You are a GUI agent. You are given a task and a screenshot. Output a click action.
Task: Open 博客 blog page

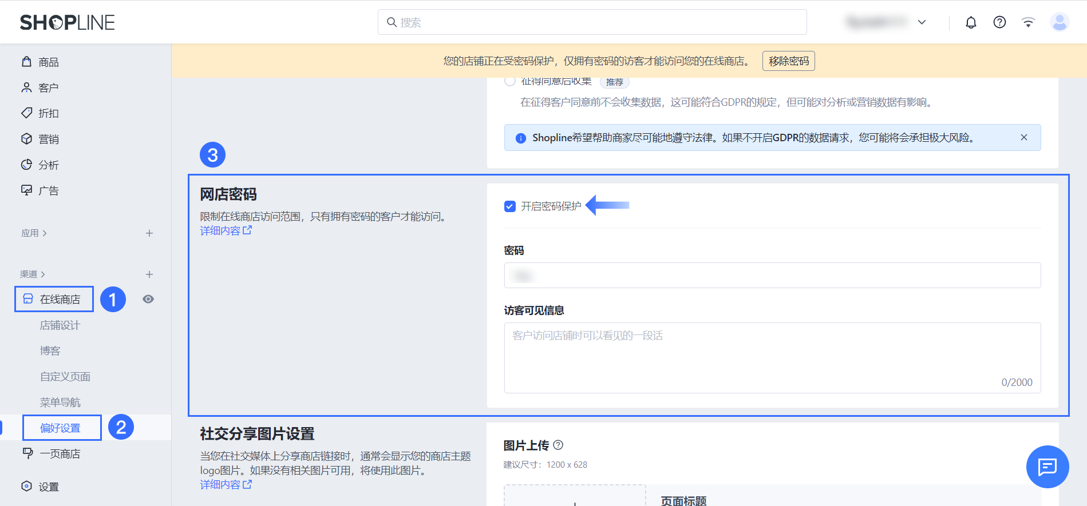[x=50, y=350]
